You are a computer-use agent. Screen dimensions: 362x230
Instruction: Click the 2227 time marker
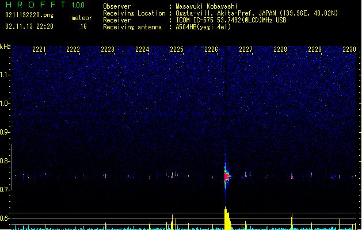point(246,49)
